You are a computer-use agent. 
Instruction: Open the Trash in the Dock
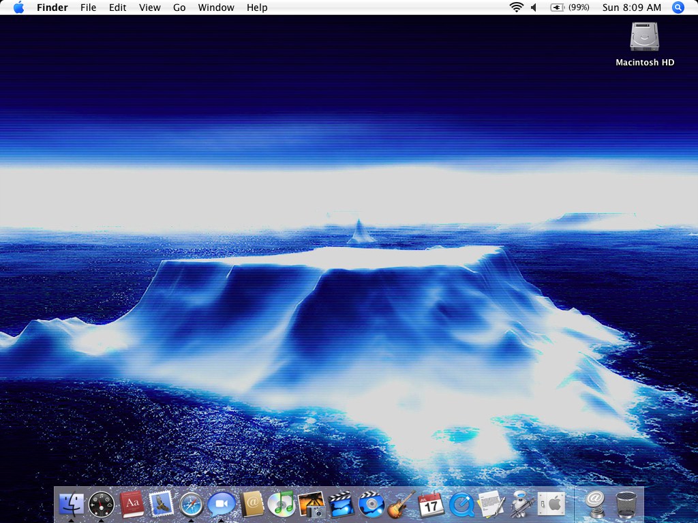pyautogui.click(x=626, y=505)
